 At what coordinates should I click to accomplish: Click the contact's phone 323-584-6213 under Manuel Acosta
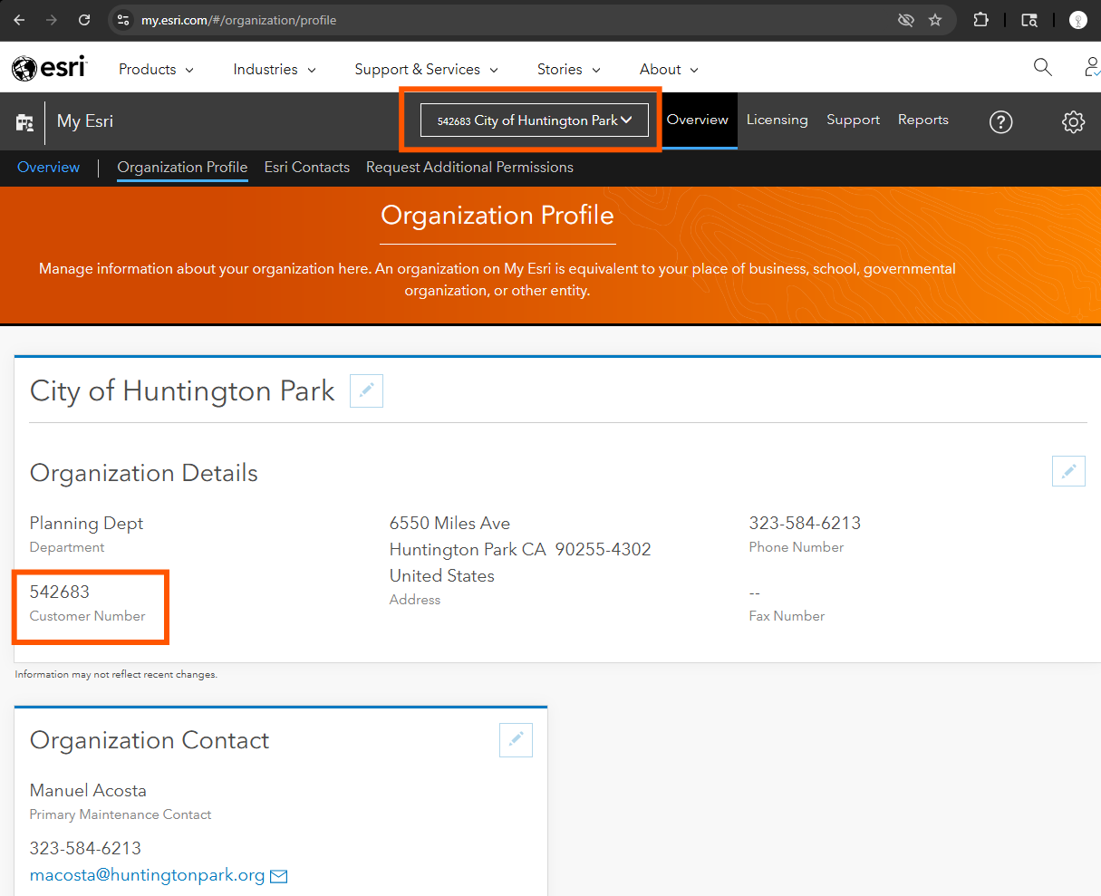(85, 848)
